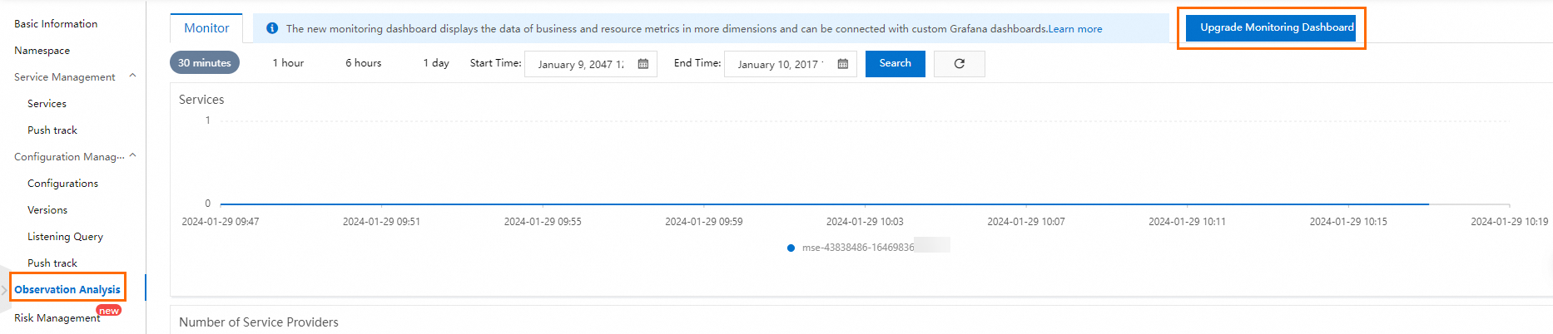Click the blue info icon in banner

point(271,28)
